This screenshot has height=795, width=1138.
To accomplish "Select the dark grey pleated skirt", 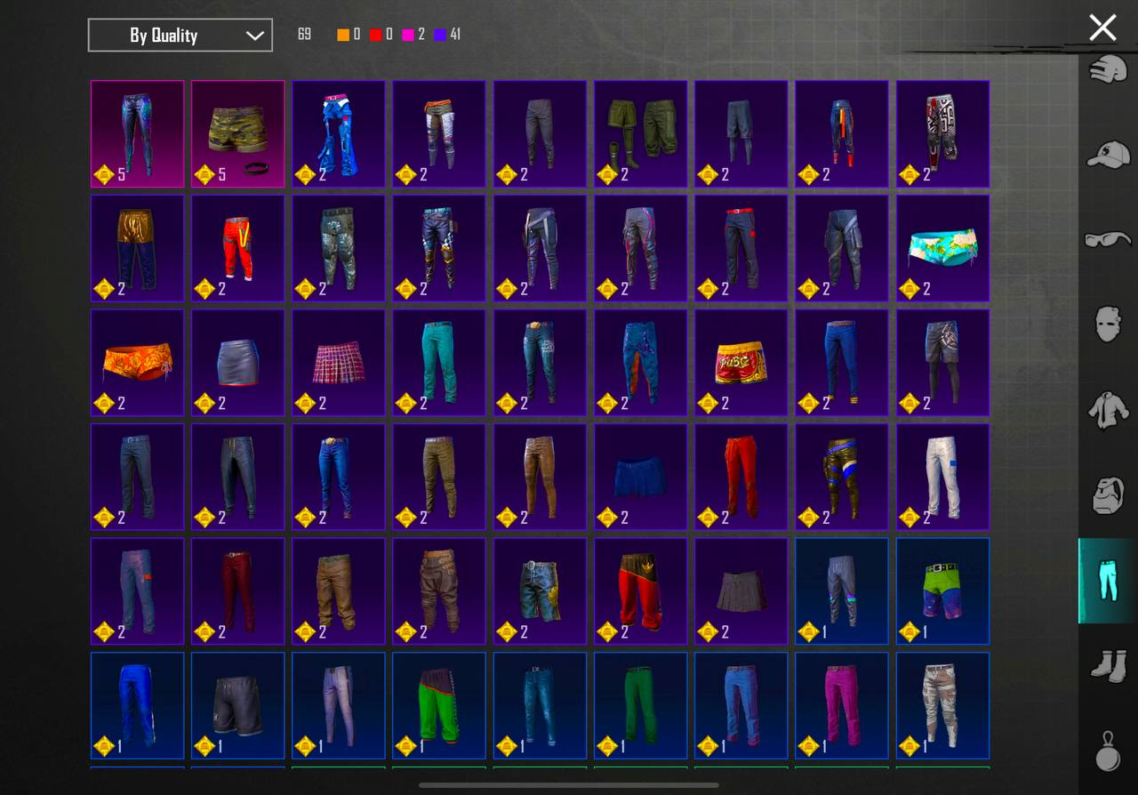I will [x=741, y=591].
